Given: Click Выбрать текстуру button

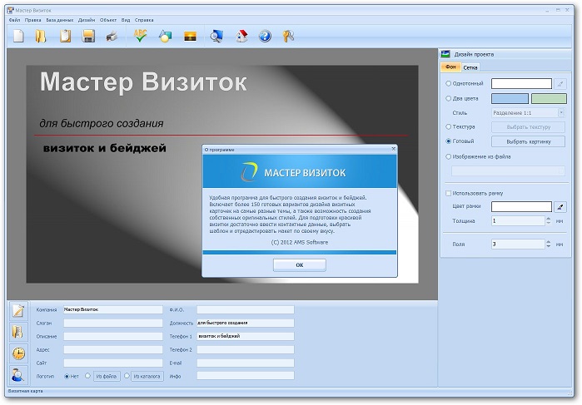Looking at the screenshot, I should (528, 127).
